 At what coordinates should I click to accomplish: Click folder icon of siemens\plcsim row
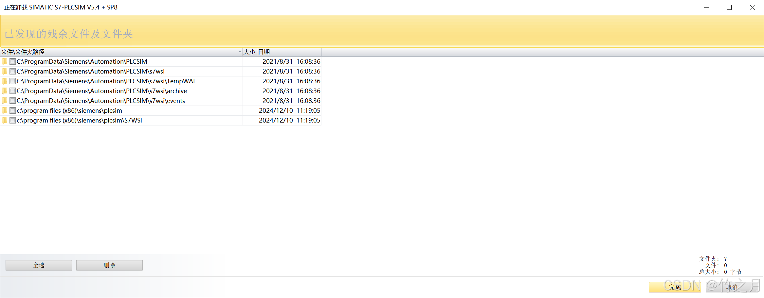[5, 110]
